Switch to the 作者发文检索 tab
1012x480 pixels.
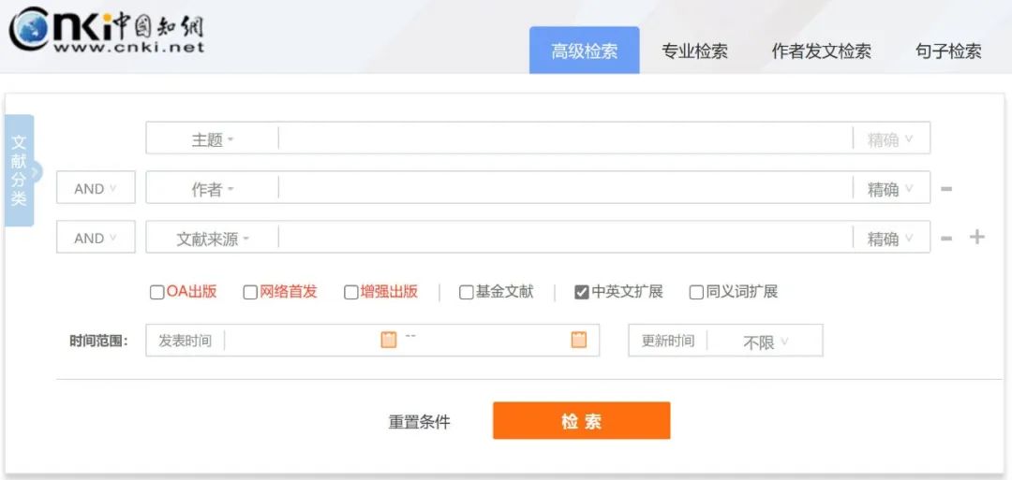(x=821, y=51)
